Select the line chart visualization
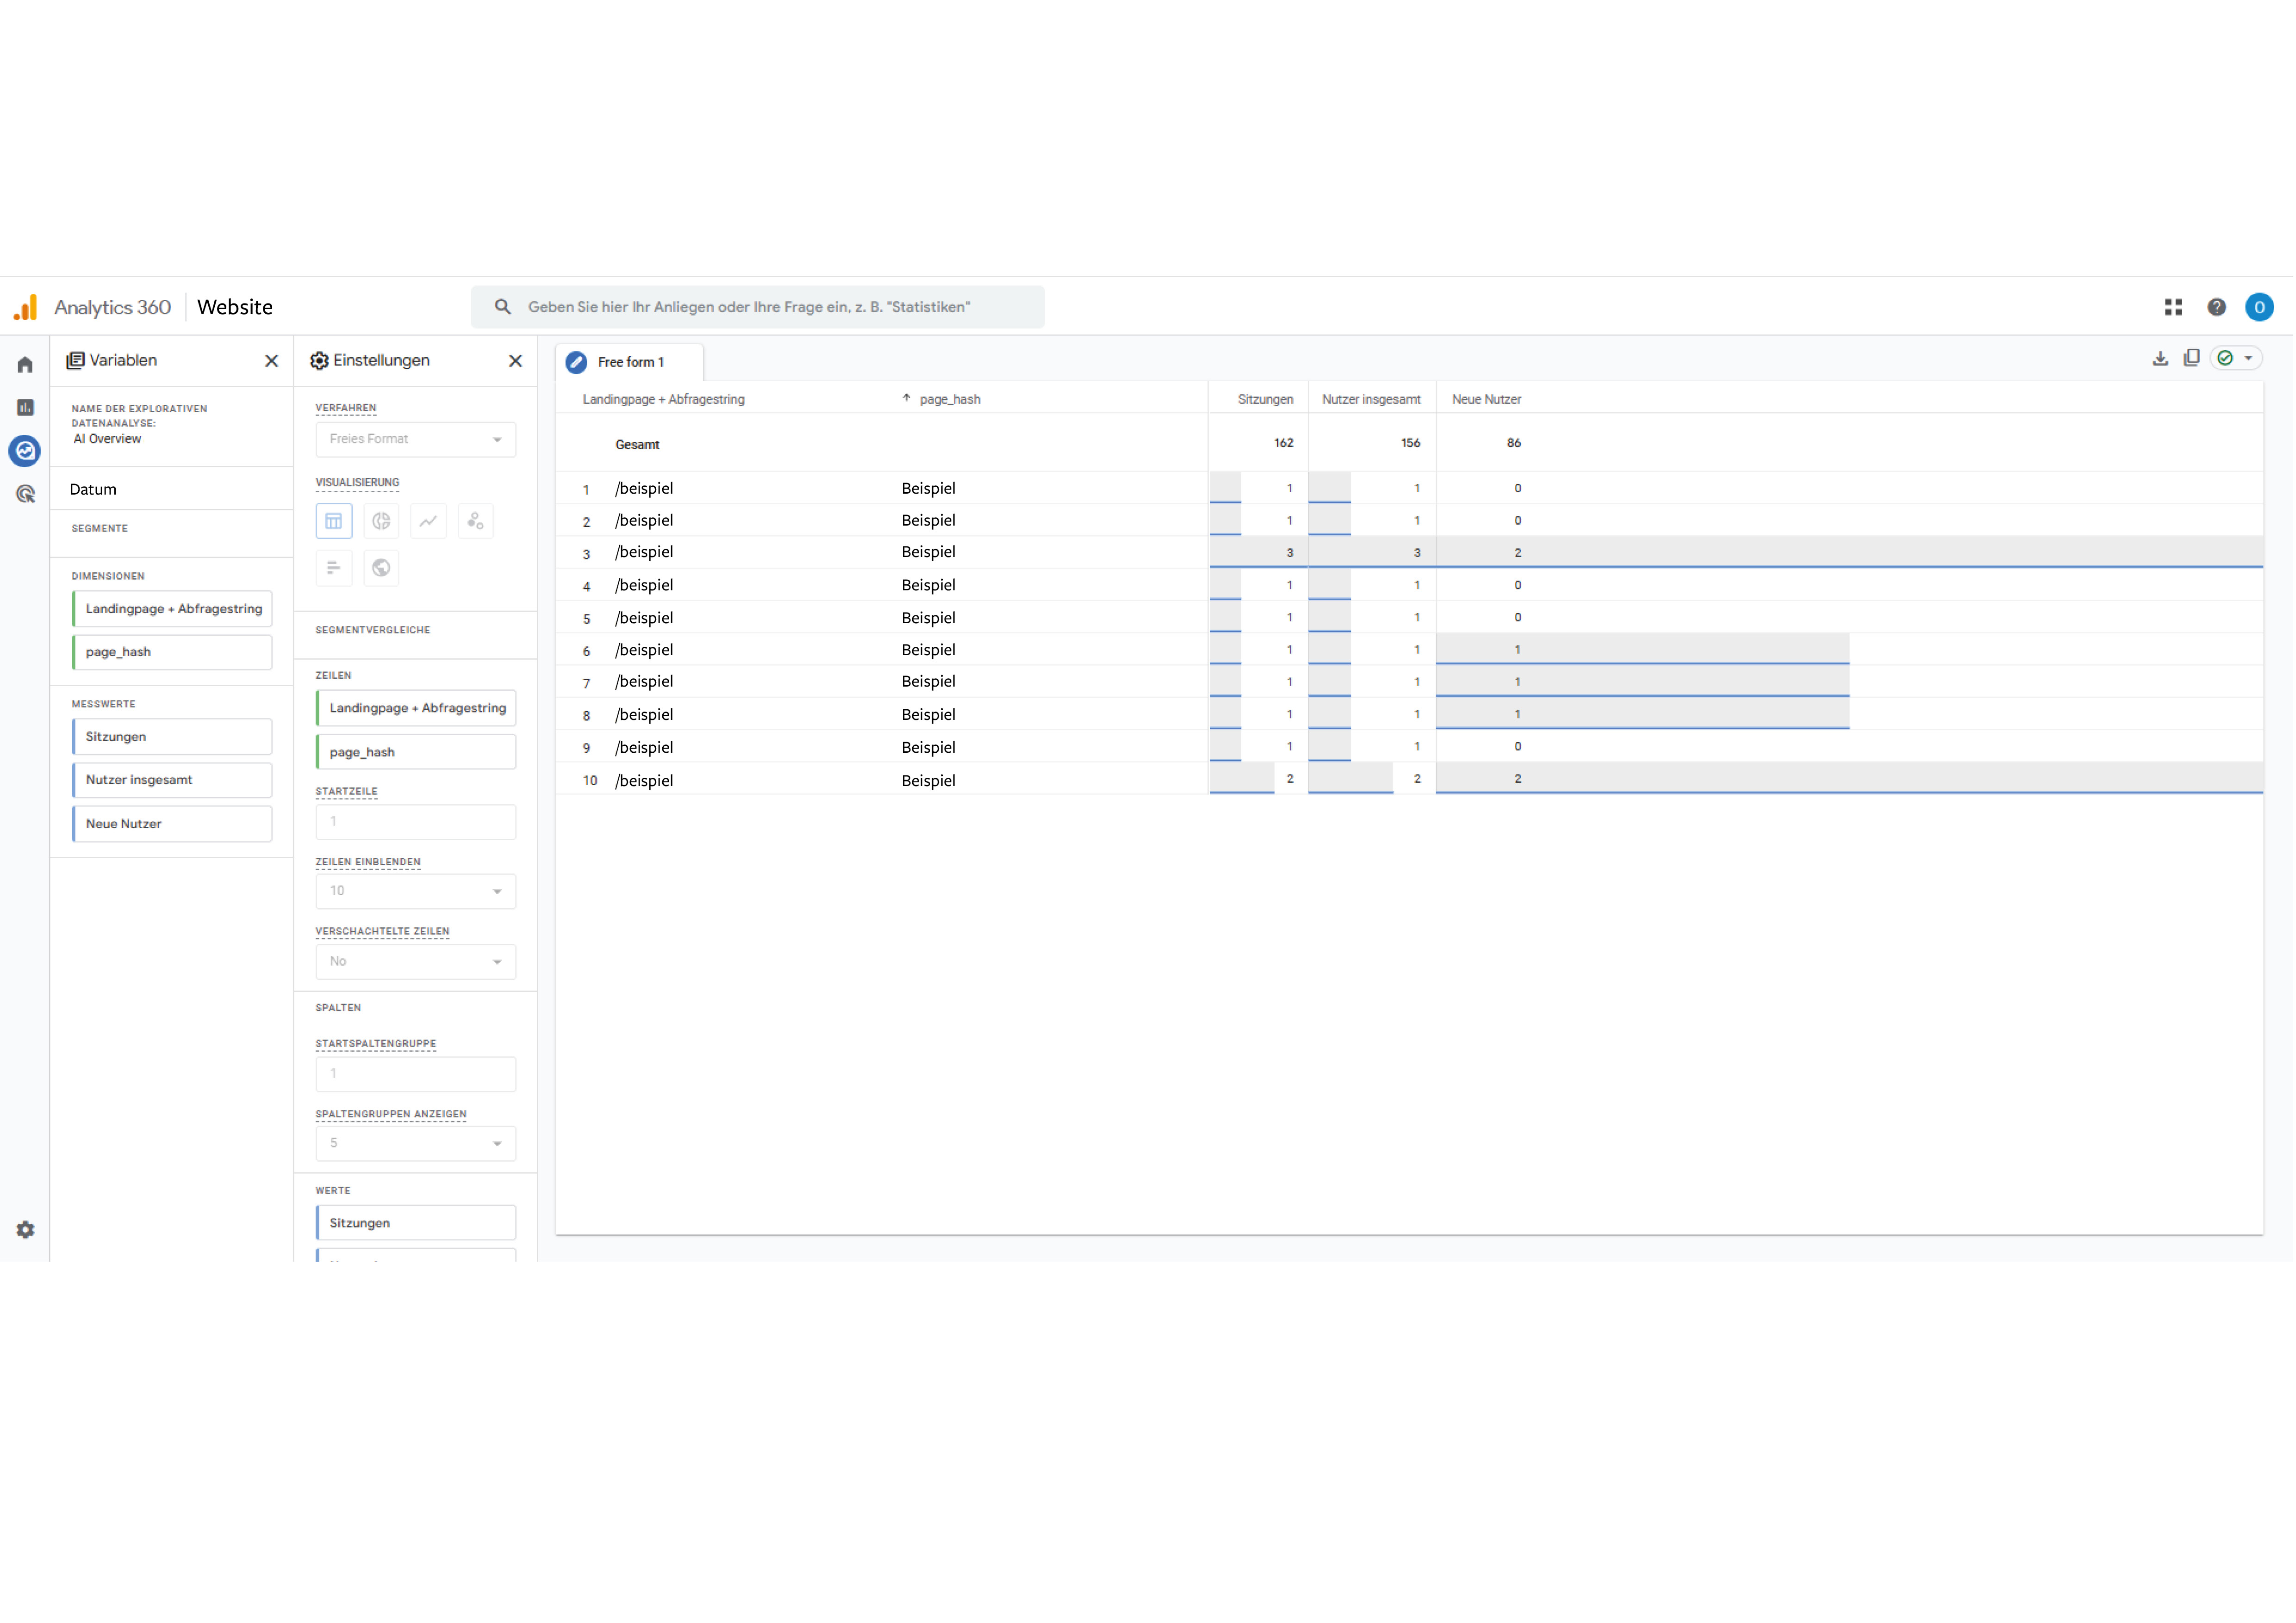This screenshot has width=2296, height=1623. (428, 520)
